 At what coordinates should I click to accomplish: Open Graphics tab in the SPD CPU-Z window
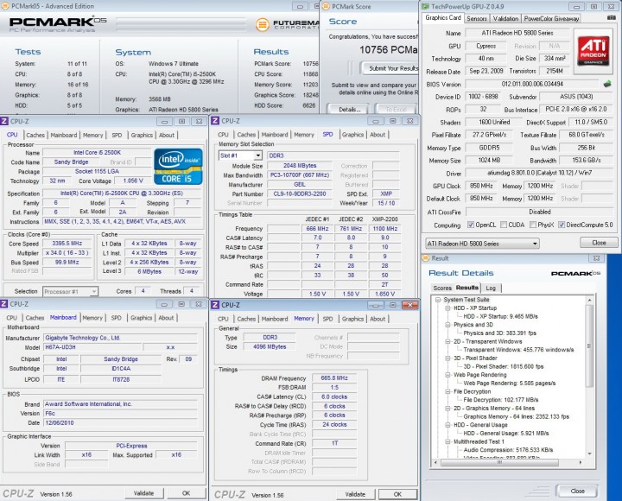(352, 135)
